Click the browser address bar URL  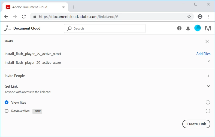[x=78, y=17]
